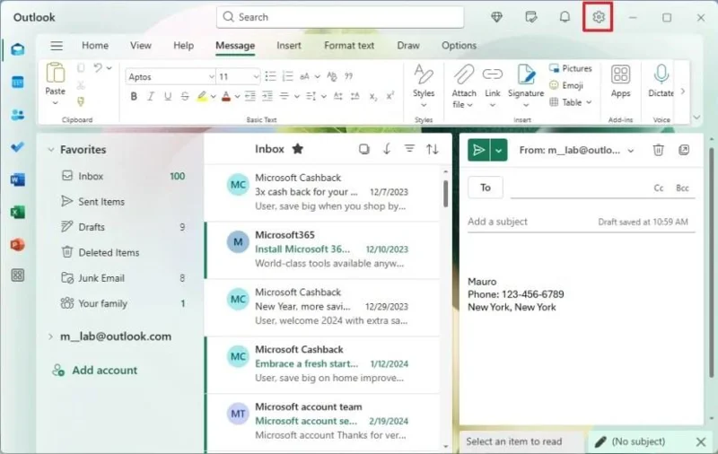Show the Cc field
Viewport: 718px width, 454px height.
click(x=659, y=188)
